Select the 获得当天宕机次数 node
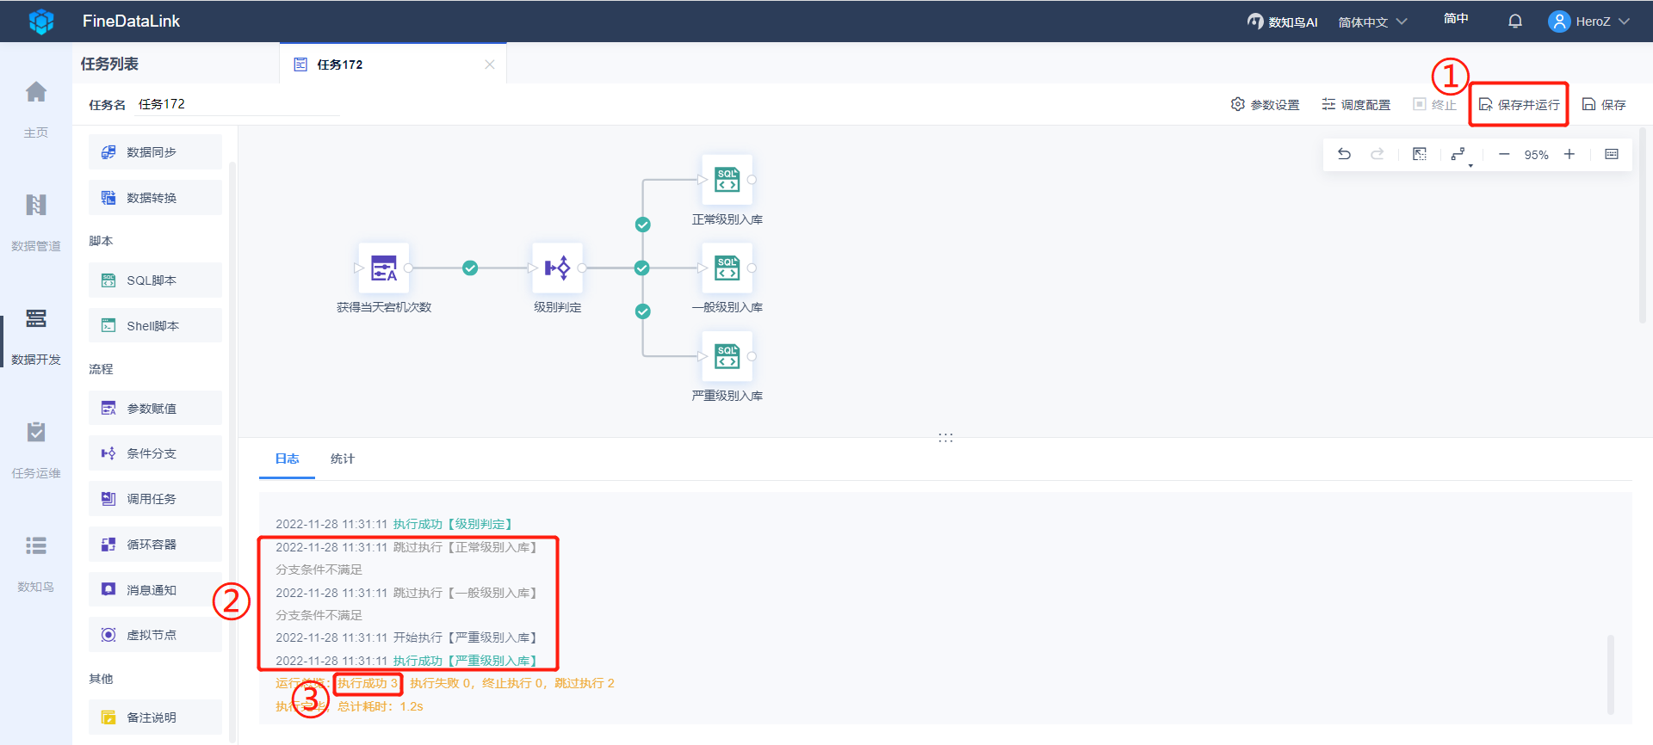The height and width of the screenshot is (745, 1653). click(384, 268)
